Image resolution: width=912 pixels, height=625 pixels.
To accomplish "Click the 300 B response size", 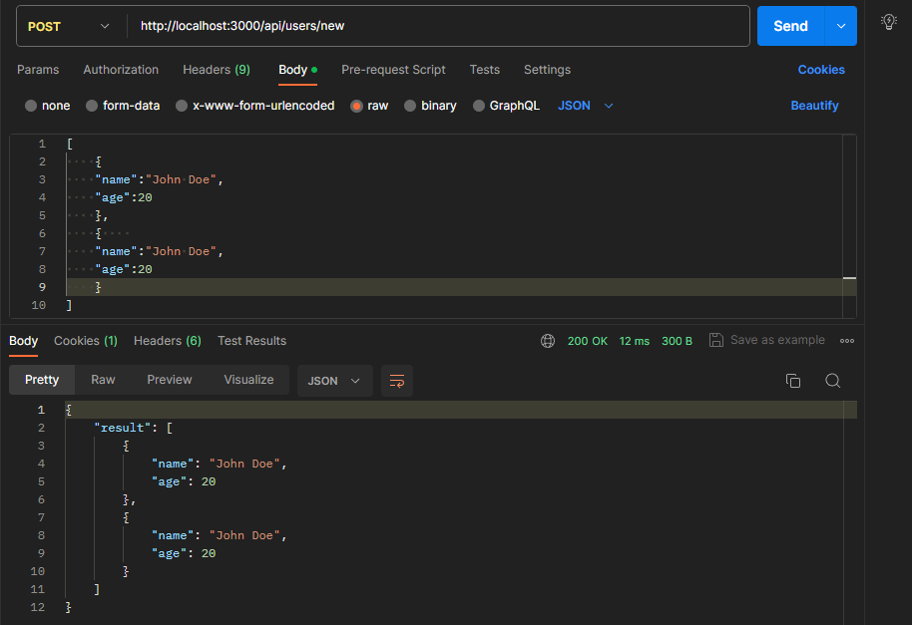I will 677,341.
